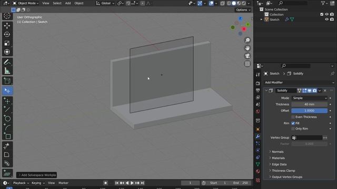Open the Add Modifier dropdown
This screenshot has height=189, width=337.
pos(299,82)
